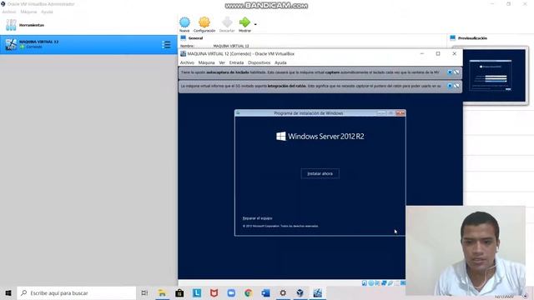Click the green Mostrar arrow icon
Screen dimensions: 534x300
pyautogui.click(x=244, y=22)
